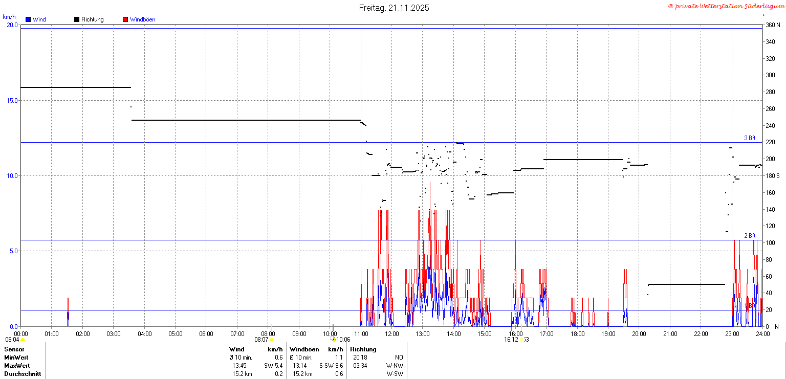786x379 pixels.
Task: Click the yellow marker next to 08:07
Action: coord(272,340)
